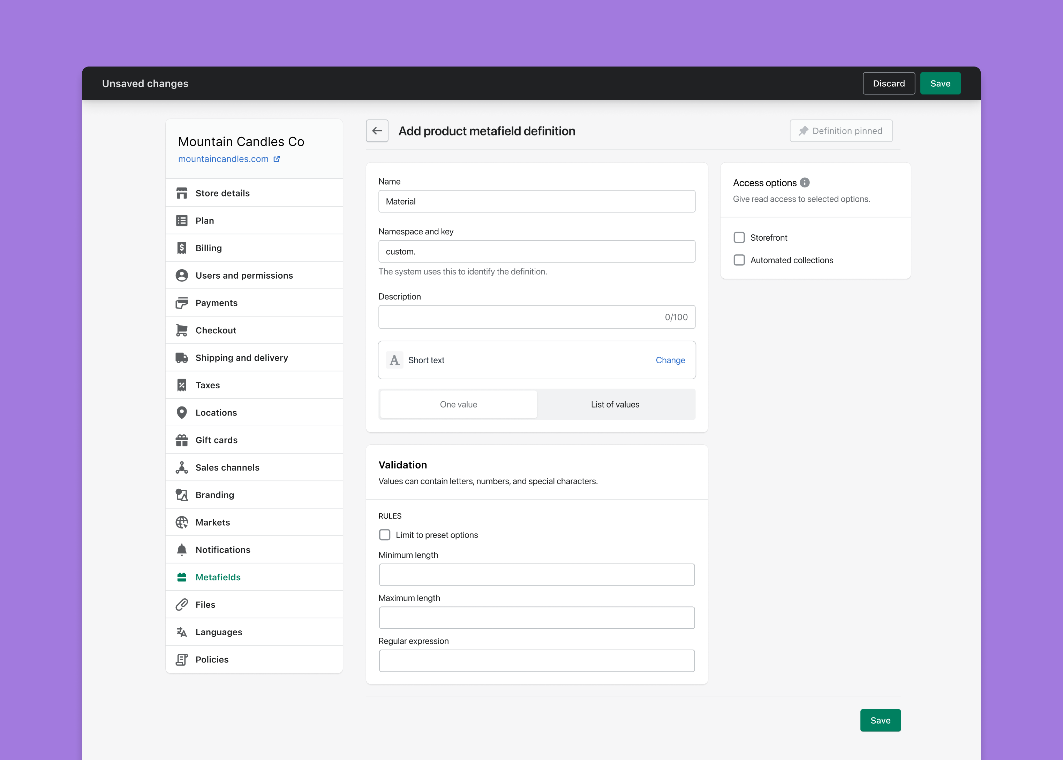This screenshot has width=1063, height=760.
Task: Enable the Storefront access checkbox
Action: click(739, 238)
